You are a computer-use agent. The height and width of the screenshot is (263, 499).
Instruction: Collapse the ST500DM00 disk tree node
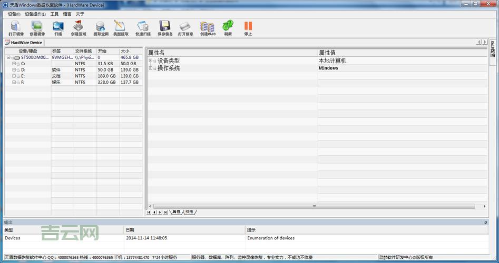pos(8,57)
